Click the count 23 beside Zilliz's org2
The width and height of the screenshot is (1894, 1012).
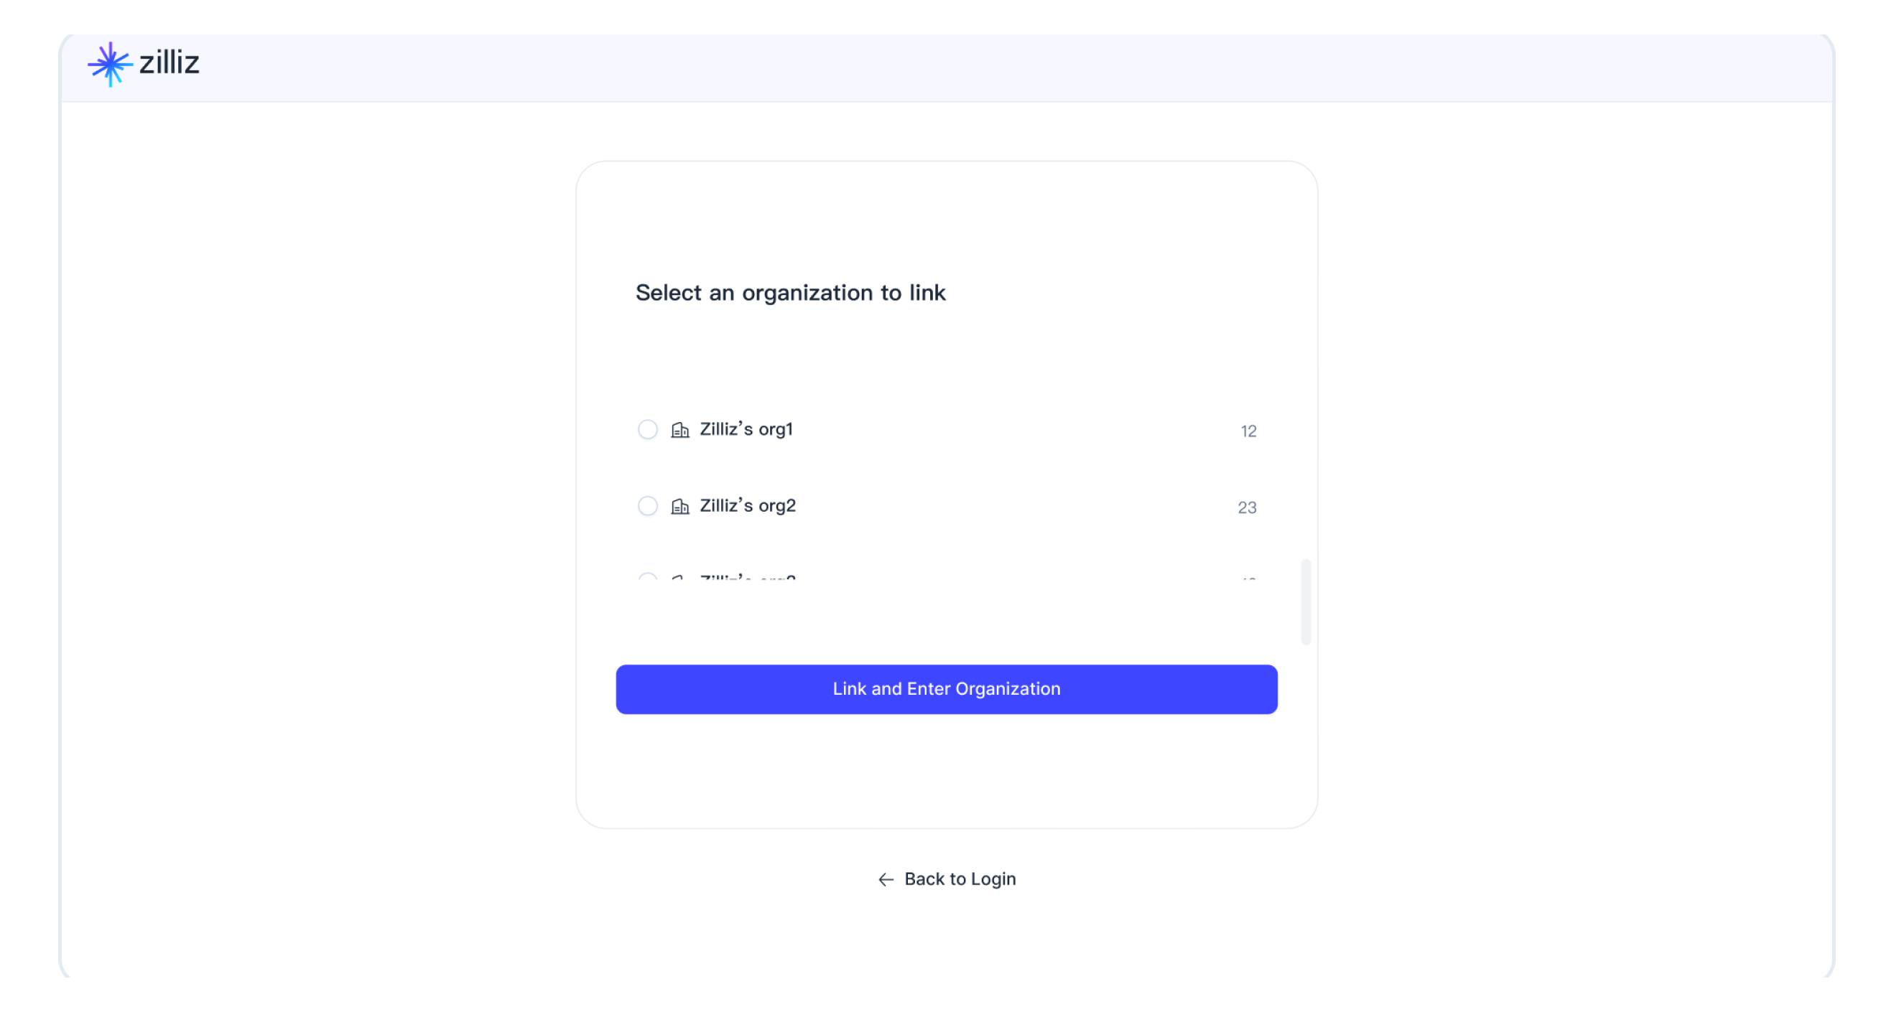click(x=1246, y=507)
